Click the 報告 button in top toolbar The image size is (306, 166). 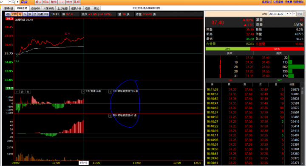pyautogui.click(x=46, y=2)
